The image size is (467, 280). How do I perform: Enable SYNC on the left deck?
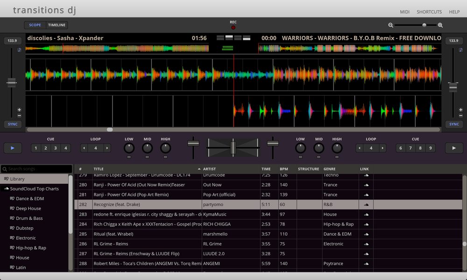click(x=12, y=124)
